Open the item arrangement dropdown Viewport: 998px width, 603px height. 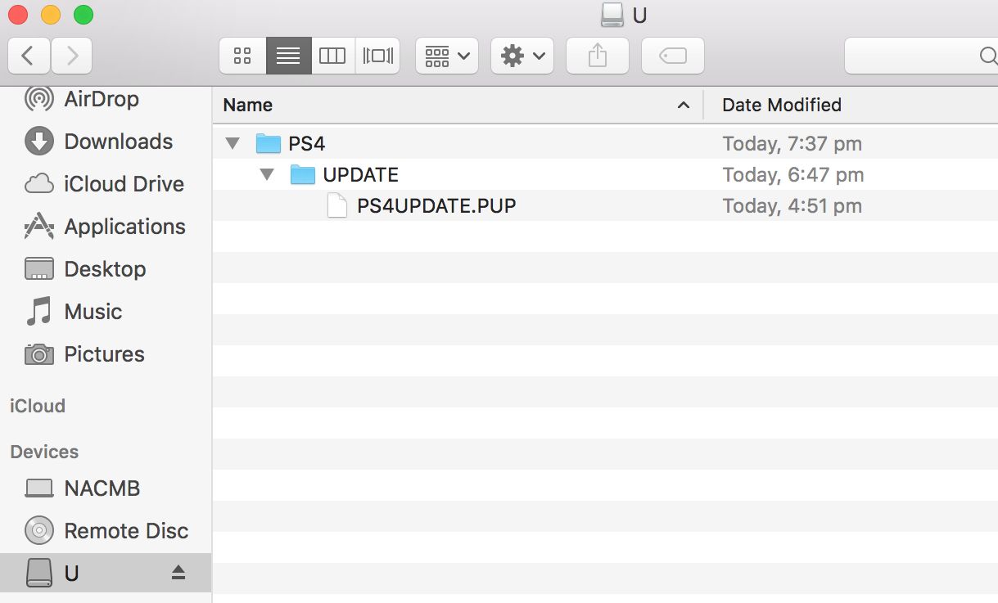pyautogui.click(x=447, y=56)
